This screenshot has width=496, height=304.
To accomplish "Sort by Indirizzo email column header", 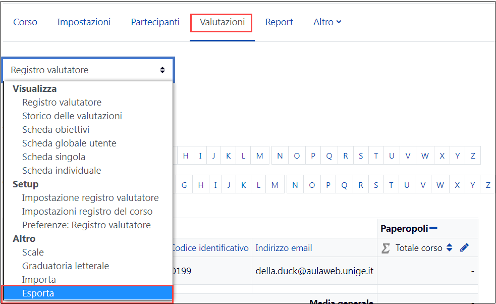I will pyautogui.click(x=284, y=247).
